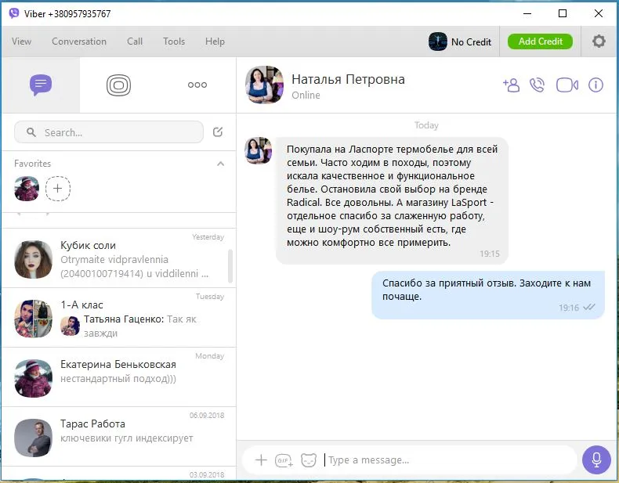Open the Тарас Работа conversation

coord(119,437)
